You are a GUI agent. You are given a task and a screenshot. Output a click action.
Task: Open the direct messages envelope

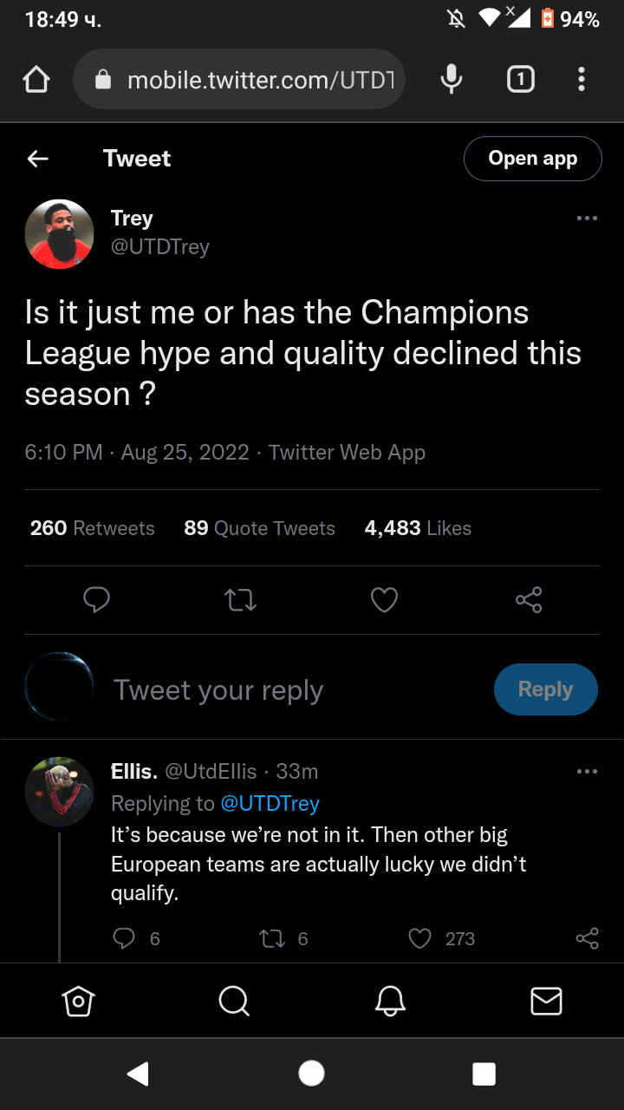click(546, 1002)
